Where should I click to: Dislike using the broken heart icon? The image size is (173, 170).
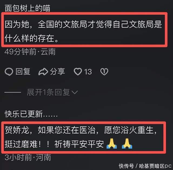coord(104,72)
